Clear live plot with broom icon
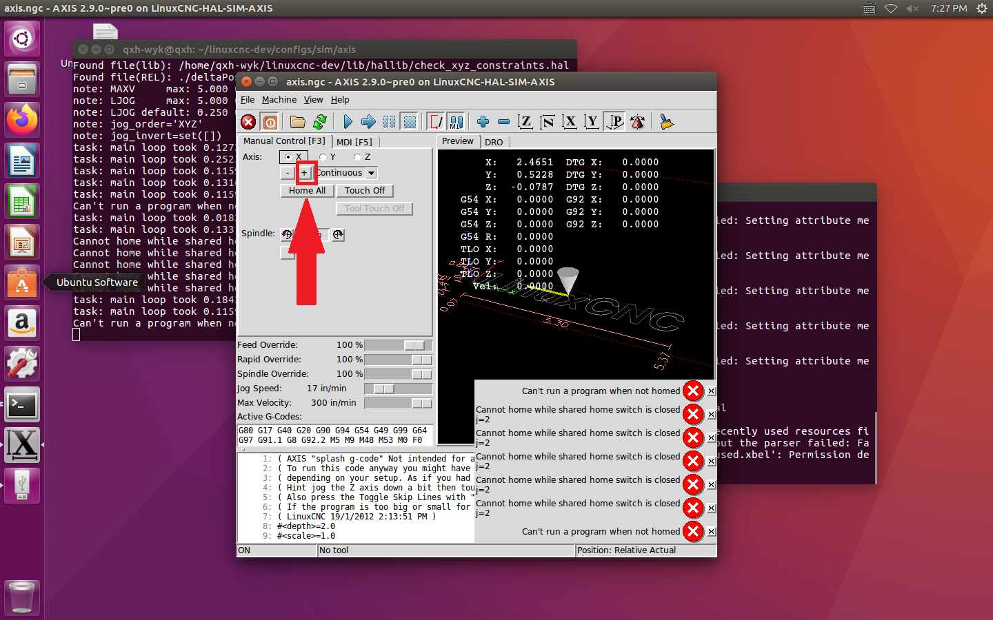Screen dimensions: 993x620 (x=666, y=122)
